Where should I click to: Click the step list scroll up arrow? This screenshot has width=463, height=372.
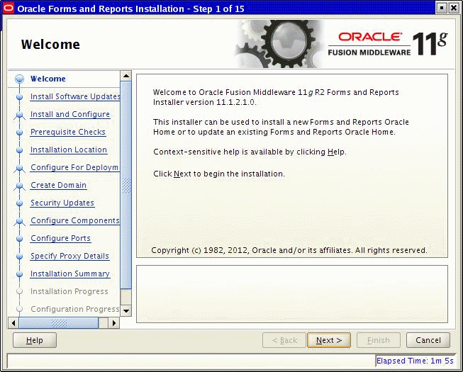(126, 76)
